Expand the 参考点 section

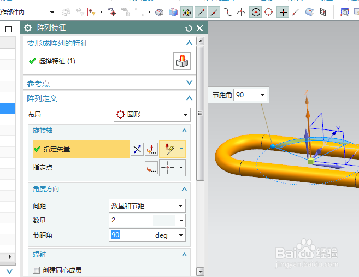point(189,82)
